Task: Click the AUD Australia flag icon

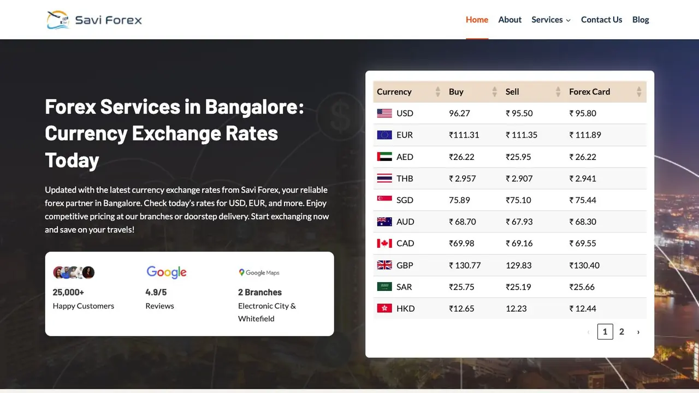Action: click(x=384, y=222)
